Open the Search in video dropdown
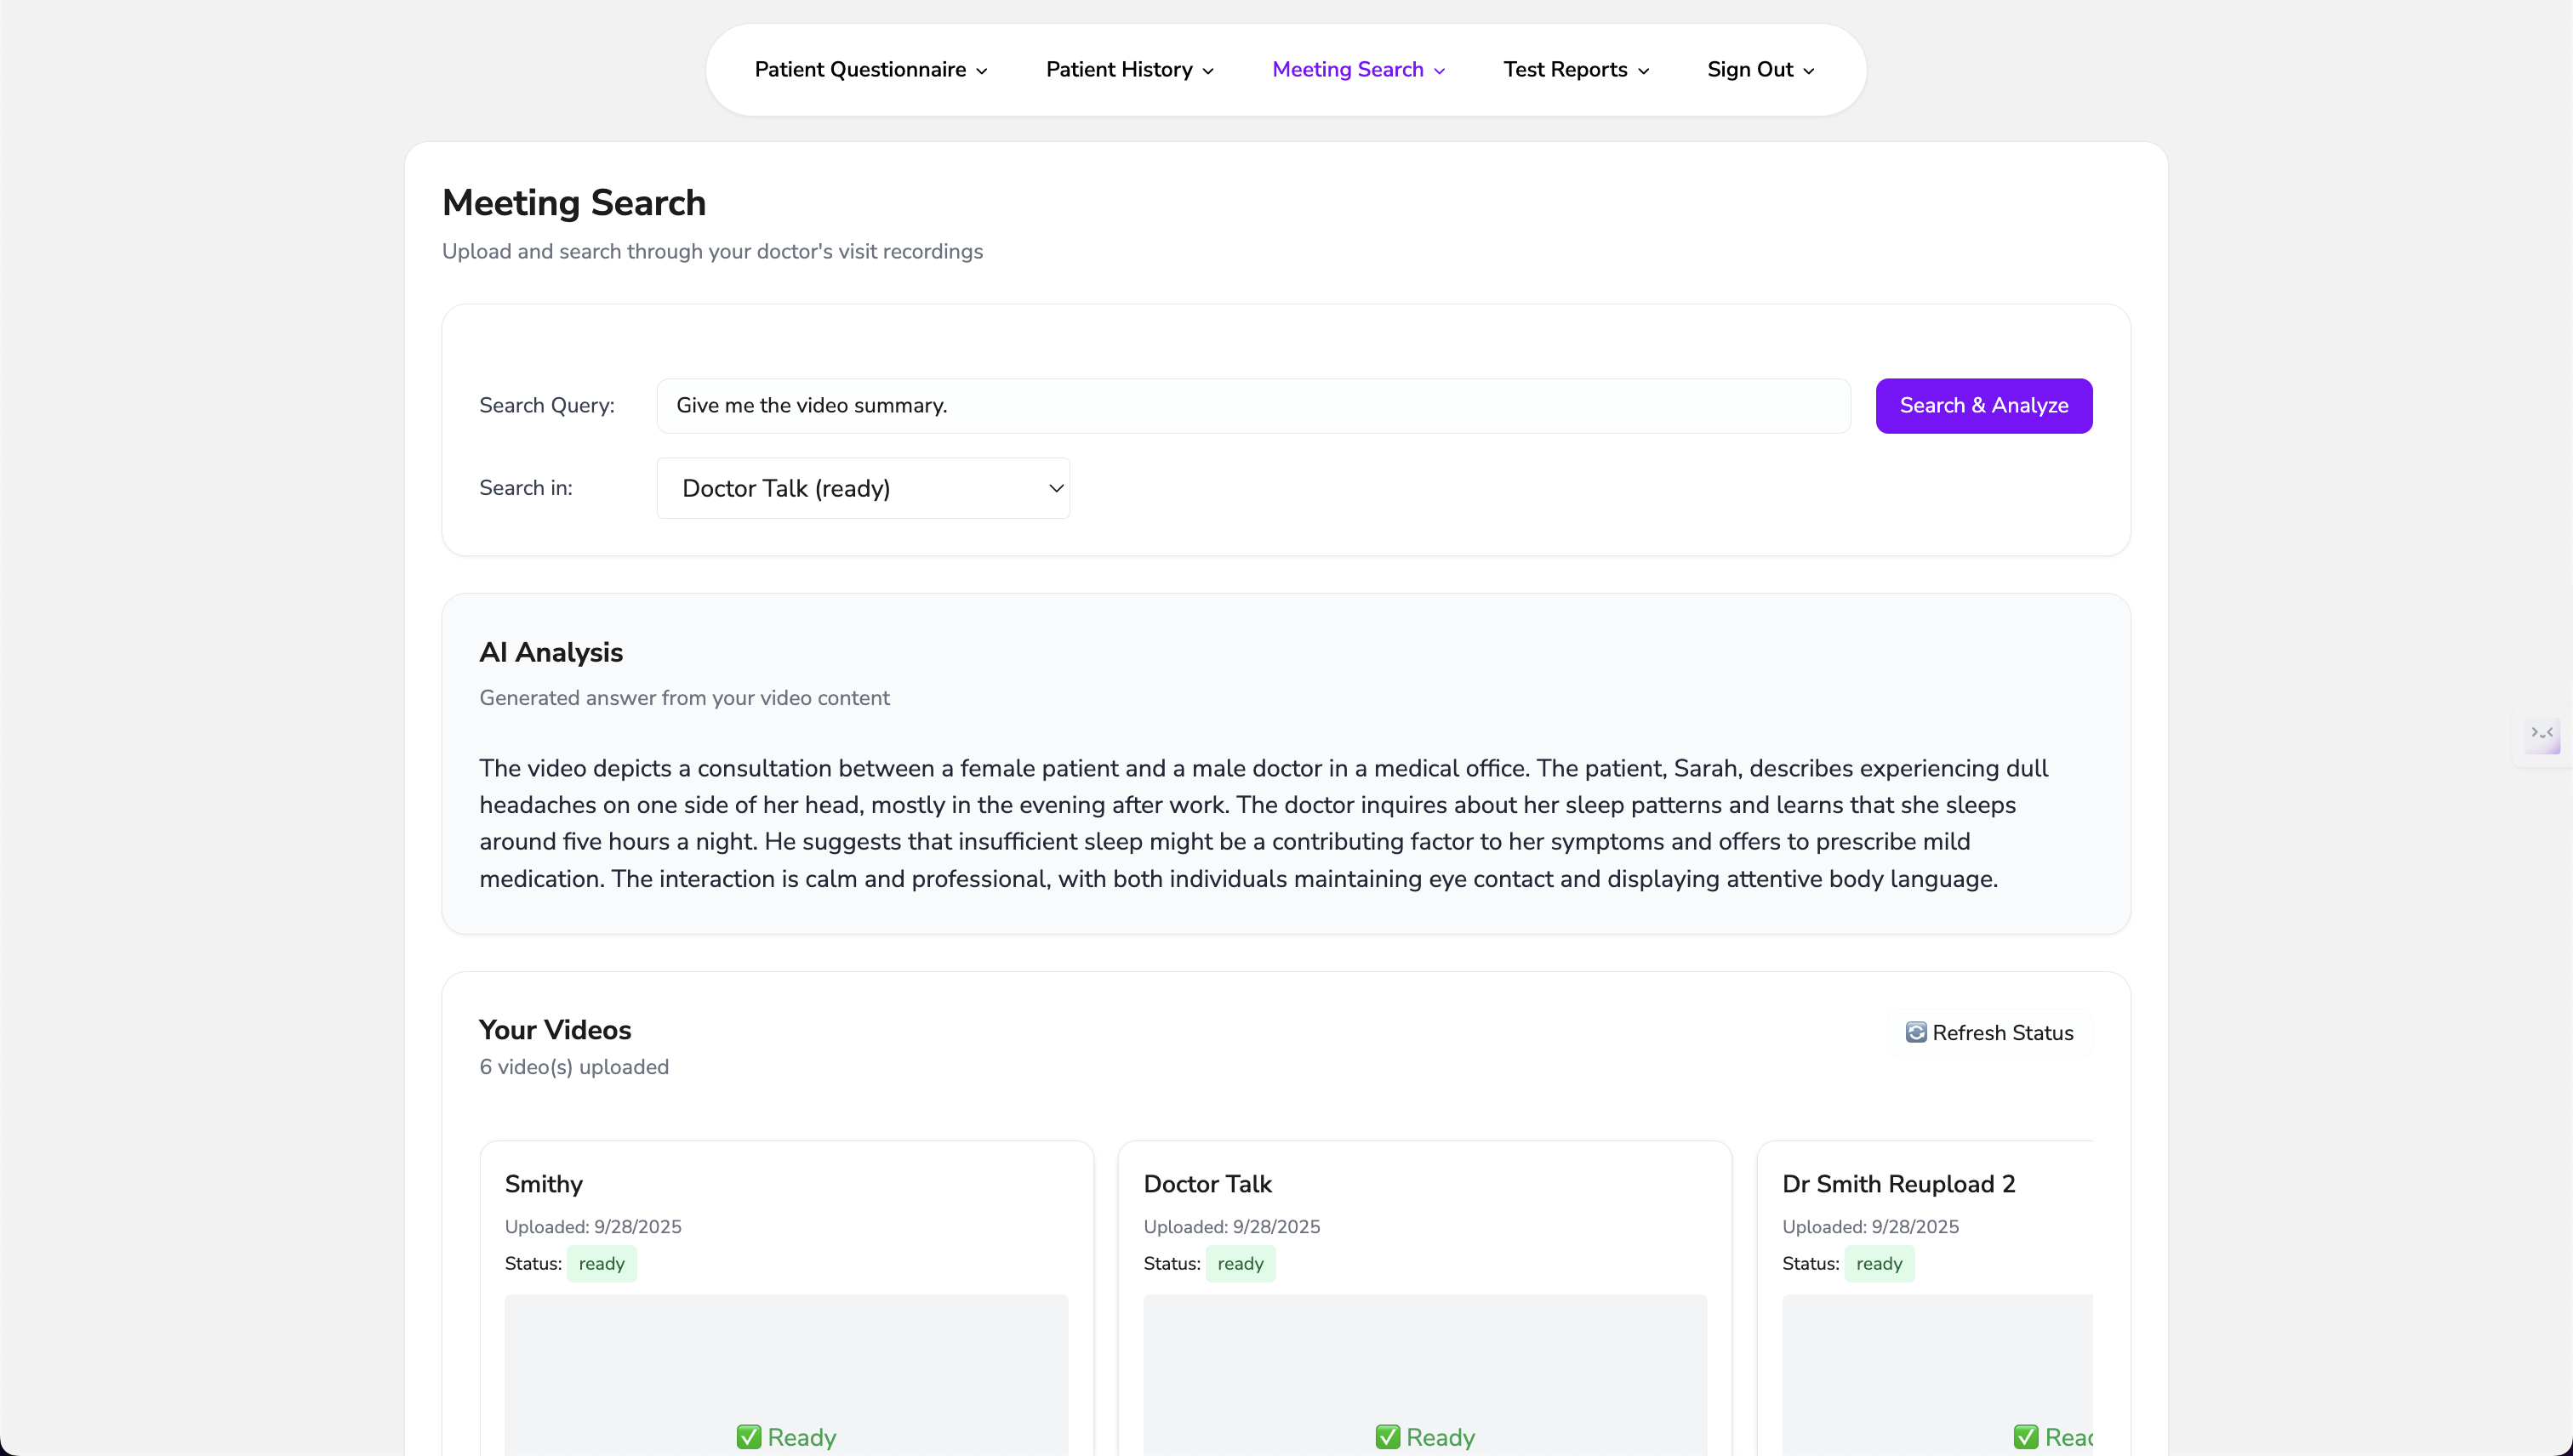 tap(862, 488)
